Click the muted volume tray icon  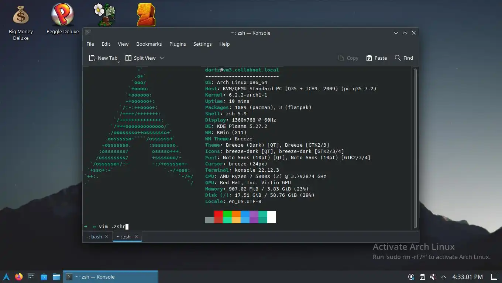(x=433, y=277)
